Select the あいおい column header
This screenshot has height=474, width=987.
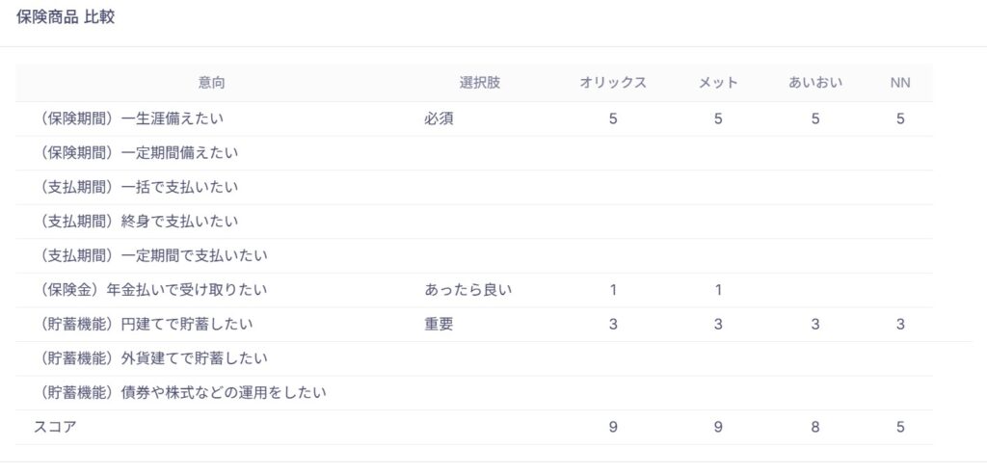click(x=815, y=83)
